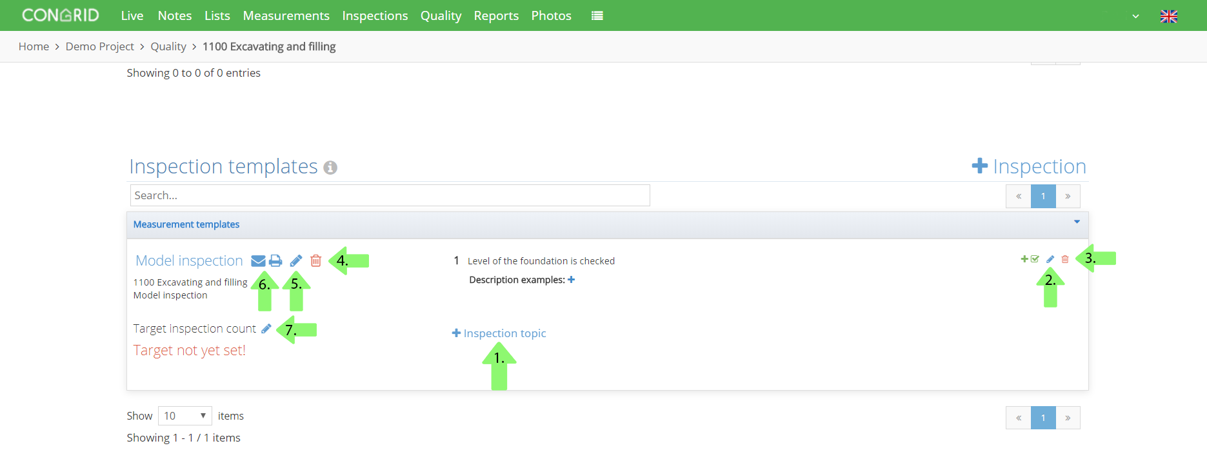Add check item to foundation level topic
The width and height of the screenshot is (1207, 468).
1030,259
